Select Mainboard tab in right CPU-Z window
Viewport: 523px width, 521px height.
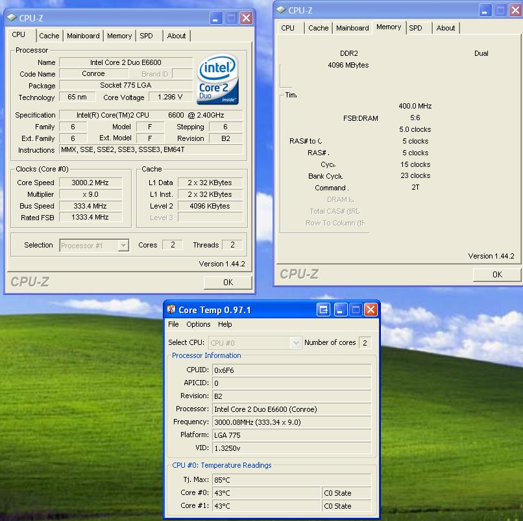pyautogui.click(x=352, y=28)
